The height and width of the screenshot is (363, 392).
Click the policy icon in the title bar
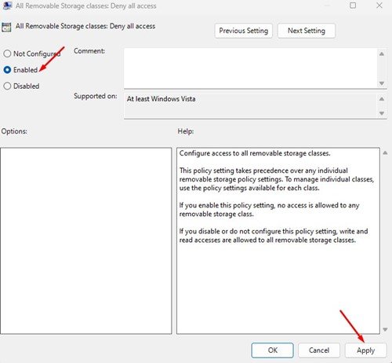[x=7, y=5]
